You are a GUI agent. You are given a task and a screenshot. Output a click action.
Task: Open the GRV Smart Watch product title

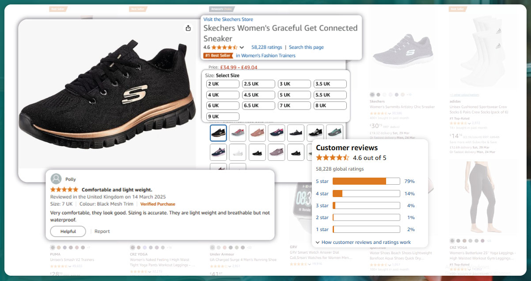(x=321, y=254)
